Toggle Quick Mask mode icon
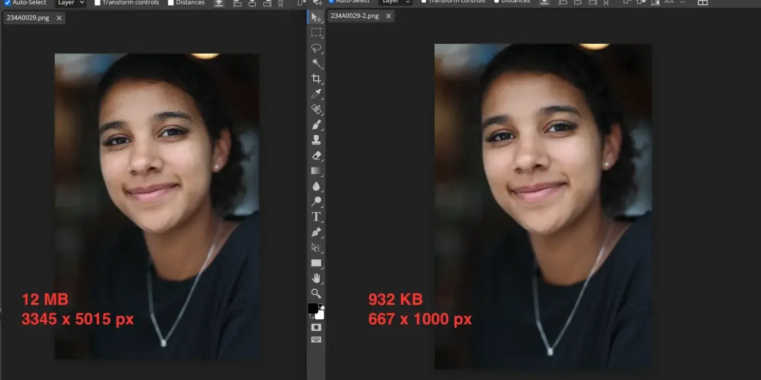This screenshot has width=761, height=380. click(x=316, y=327)
